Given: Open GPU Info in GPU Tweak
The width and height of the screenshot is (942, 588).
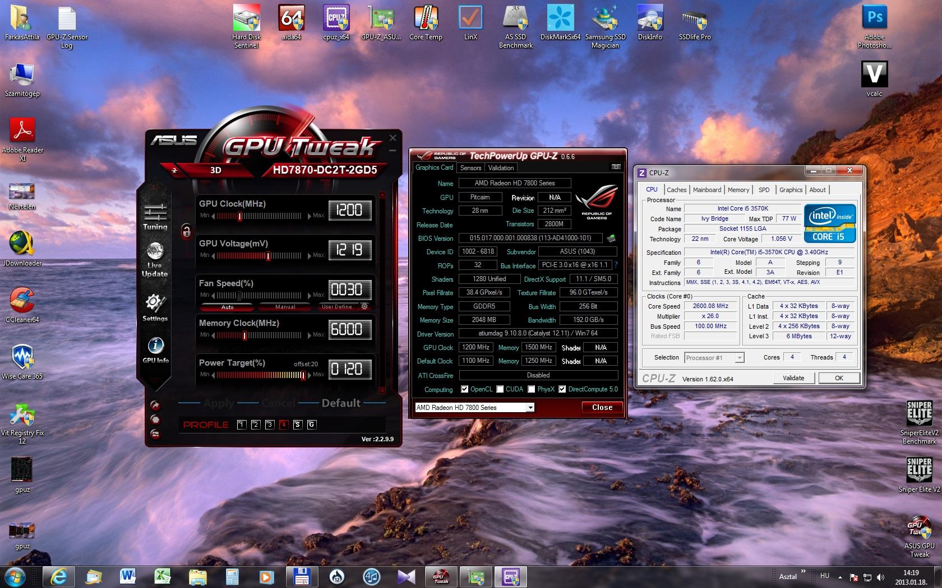Looking at the screenshot, I should (x=155, y=350).
